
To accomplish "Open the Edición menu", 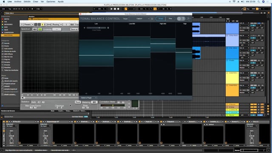I will [x=27, y=2].
